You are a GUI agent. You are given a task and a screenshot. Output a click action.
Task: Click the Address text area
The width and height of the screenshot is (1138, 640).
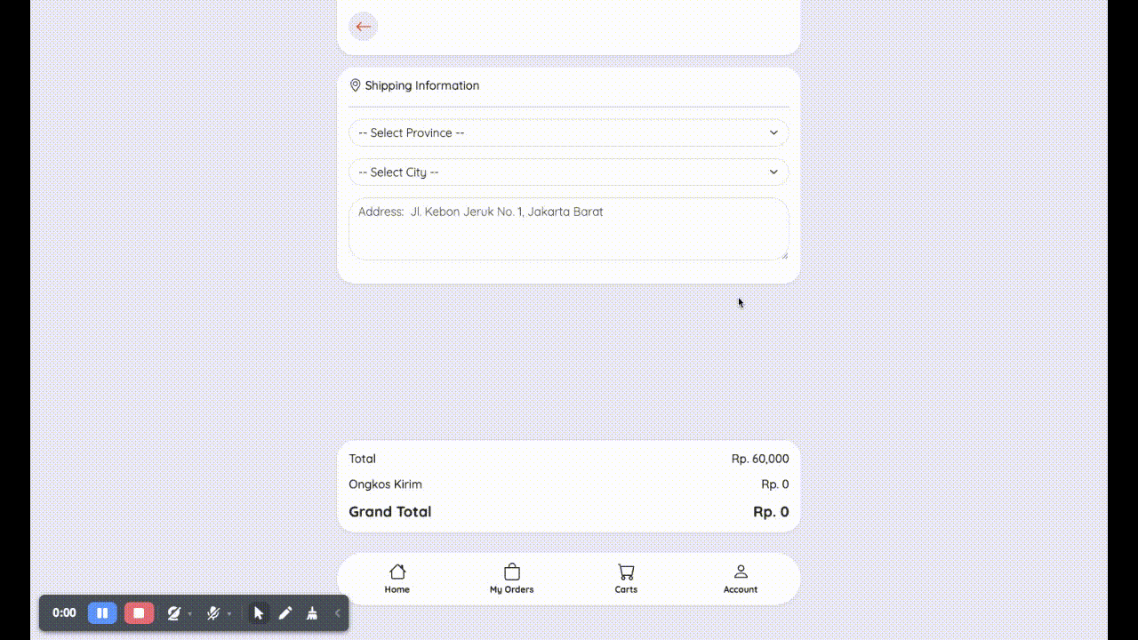pyautogui.click(x=569, y=229)
